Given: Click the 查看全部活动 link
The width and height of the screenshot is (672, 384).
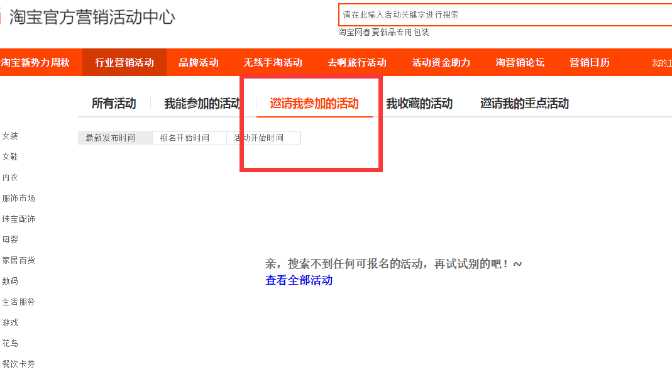Looking at the screenshot, I should pyautogui.click(x=299, y=280).
